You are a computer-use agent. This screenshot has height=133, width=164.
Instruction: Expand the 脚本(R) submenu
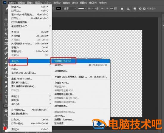pyautogui.click(x=50, y=100)
